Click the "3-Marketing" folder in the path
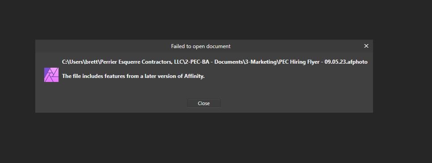 coord(260,62)
